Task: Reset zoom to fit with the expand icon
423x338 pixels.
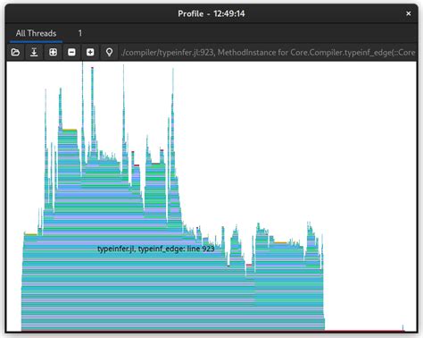Action: click(53, 53)
